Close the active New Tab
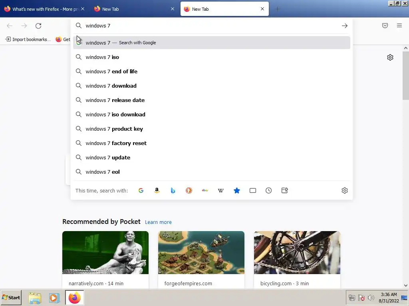409x306 pixels. (262, 9)
